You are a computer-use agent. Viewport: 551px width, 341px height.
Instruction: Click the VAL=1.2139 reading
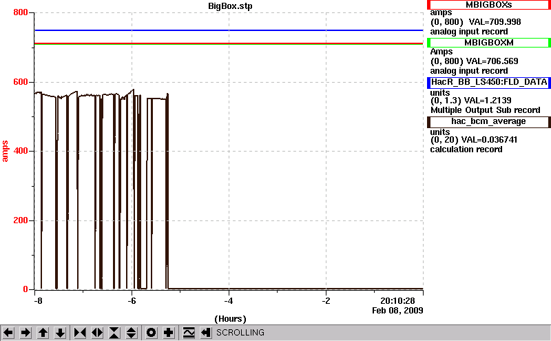(488, 101)
